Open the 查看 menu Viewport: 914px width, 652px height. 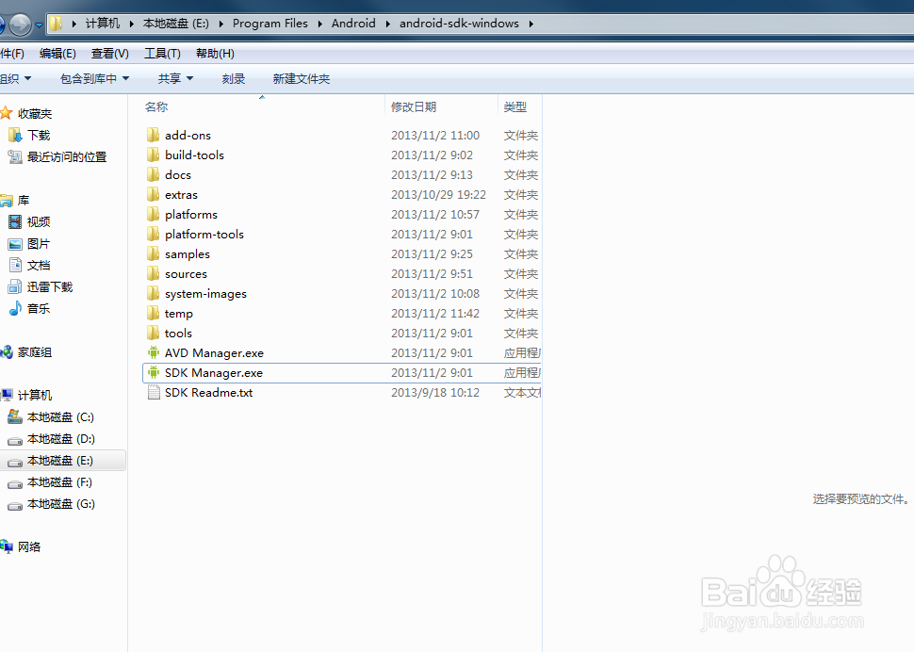tap(108, 54)
